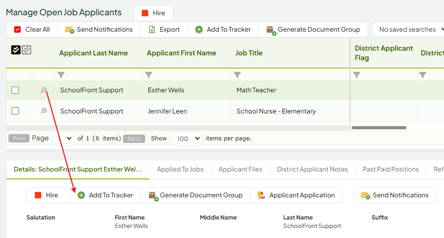The width and height of the screenshot is (444, 238).
Task: Select the Details: SchoolFront Support tab
Action: pos(78,169)
